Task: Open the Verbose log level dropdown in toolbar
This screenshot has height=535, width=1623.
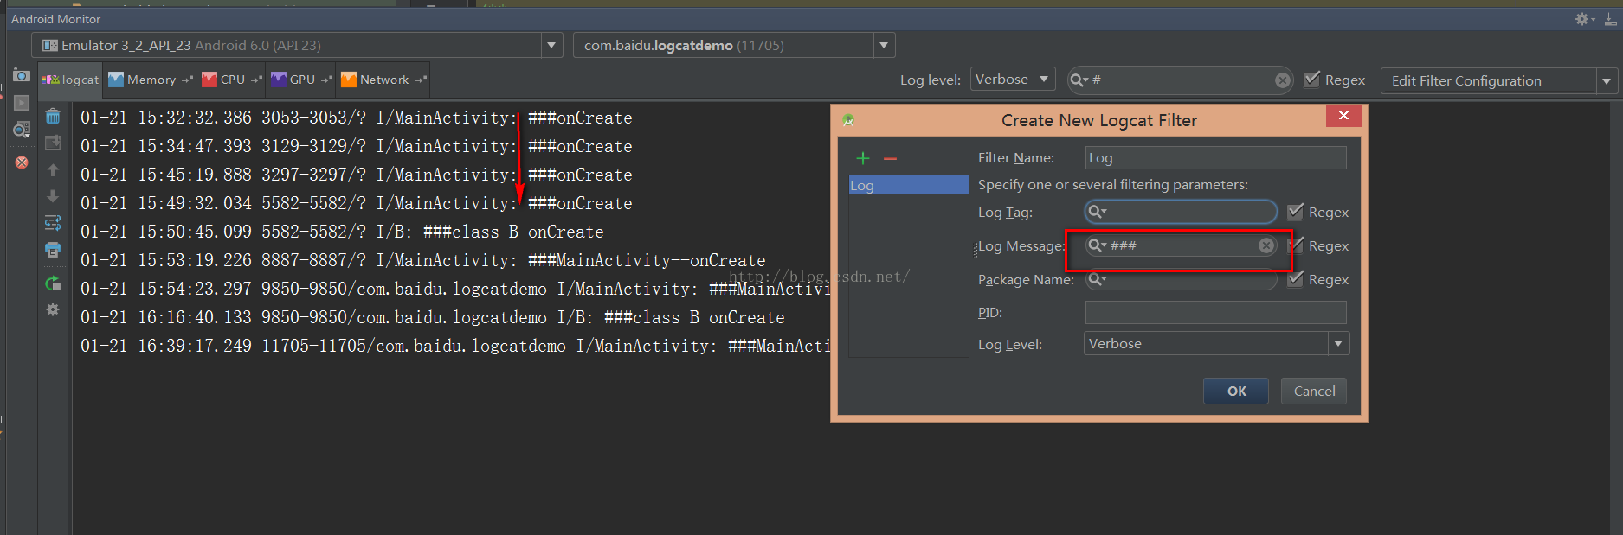Action: pyautogui.click(x=1045, y=80)
